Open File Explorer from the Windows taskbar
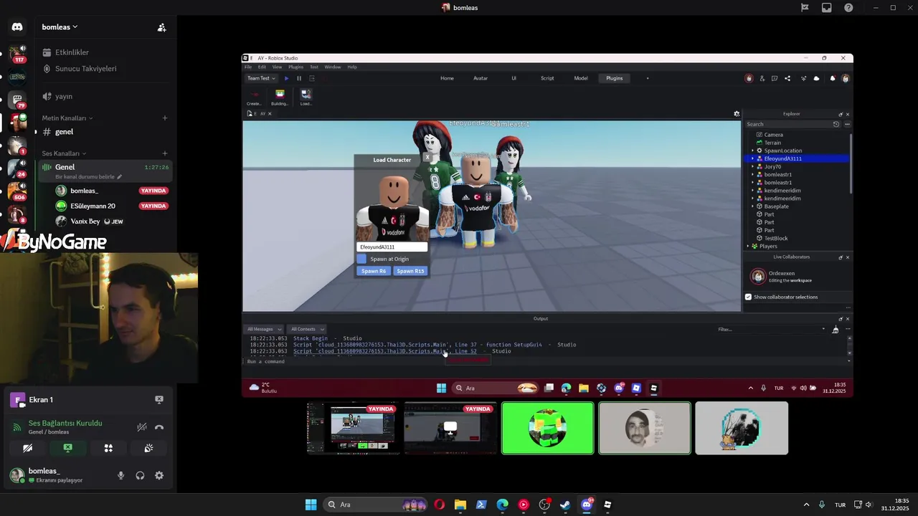 point(460,505)
